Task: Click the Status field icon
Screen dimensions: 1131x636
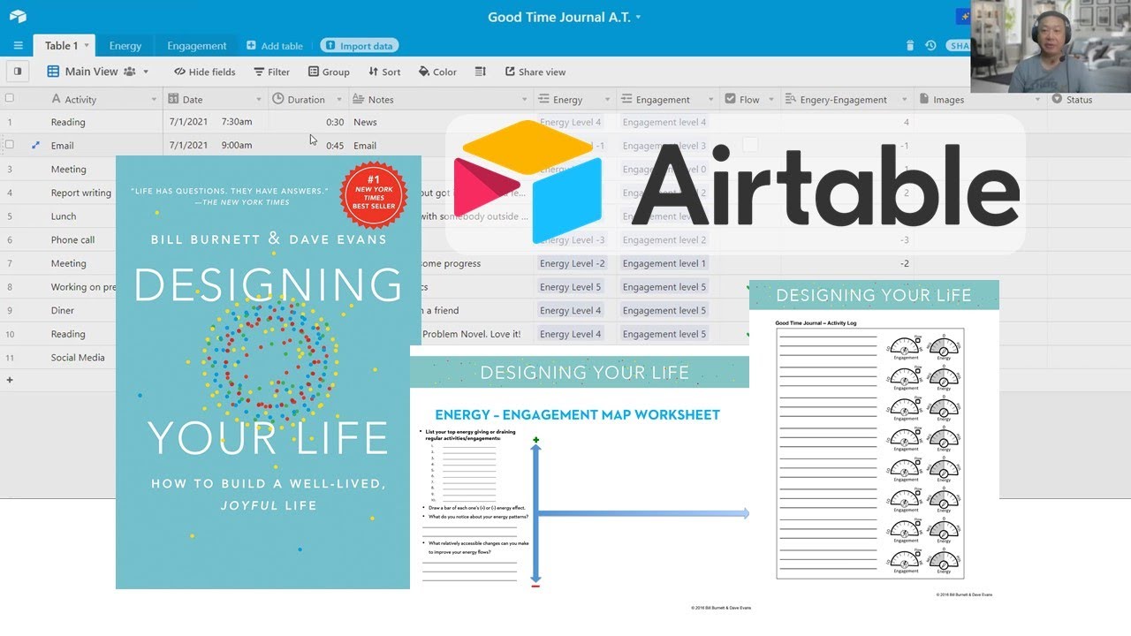Action: click(1057, 99)
